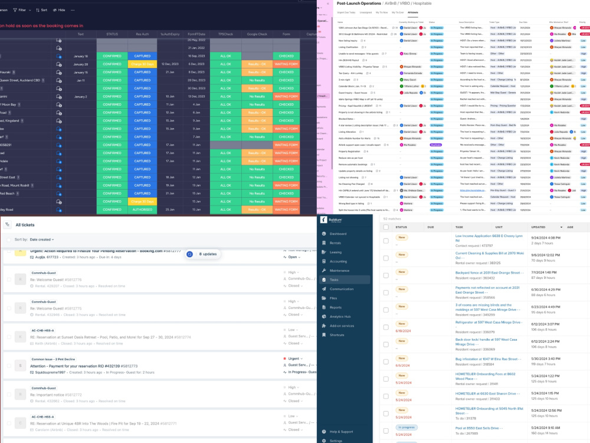Switch to Urgent Due Today tab in Post-Launch Operations
The image size is (590, 443).
click(346, 12)
